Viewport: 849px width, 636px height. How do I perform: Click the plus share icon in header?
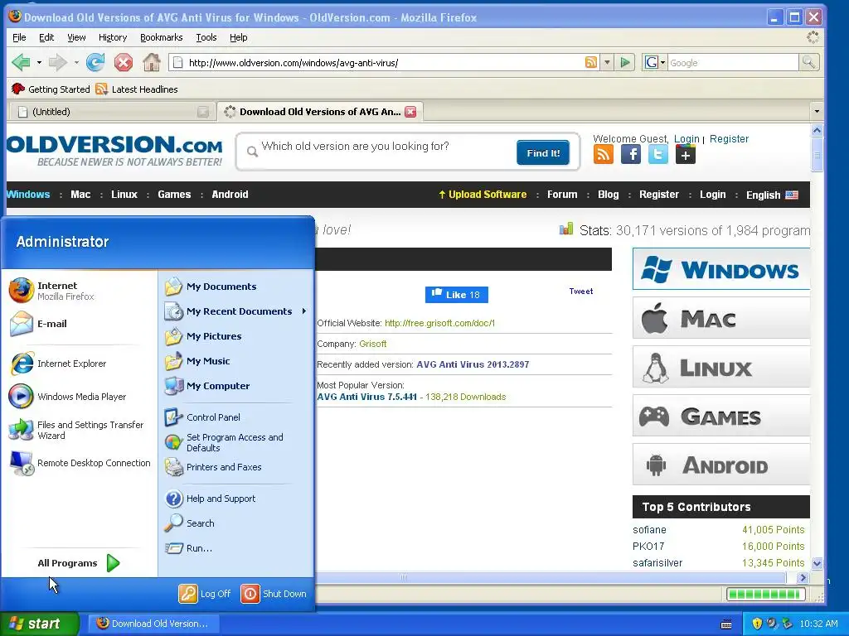click(x=685, y=155)
